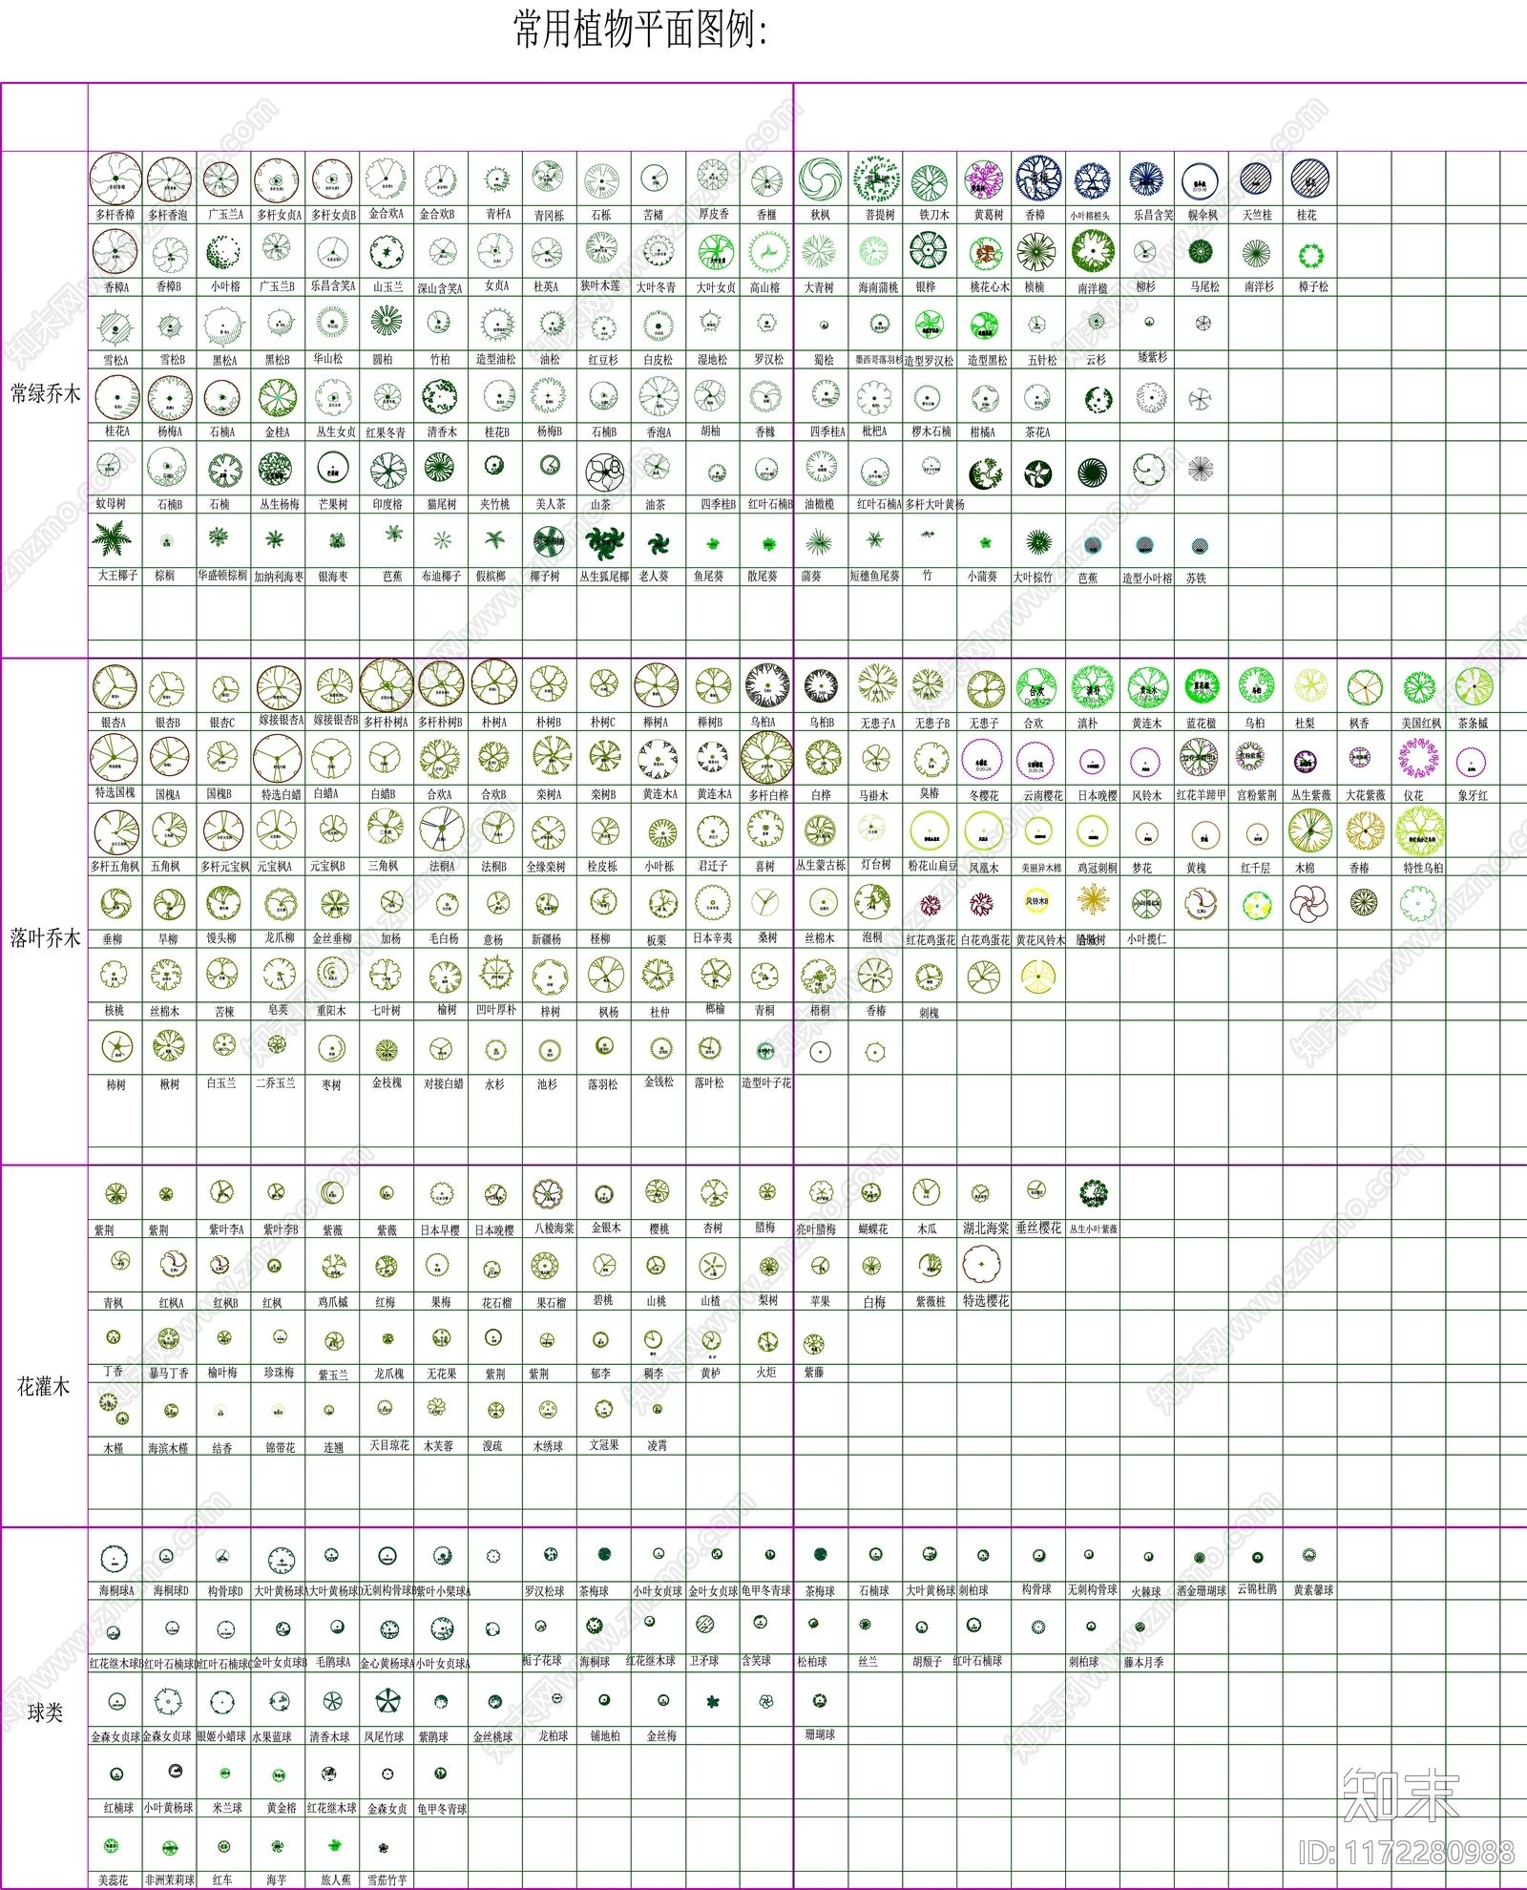Click the 象牙红 label
The image size is (1527, 1890).
click(x=1473, y=795)
